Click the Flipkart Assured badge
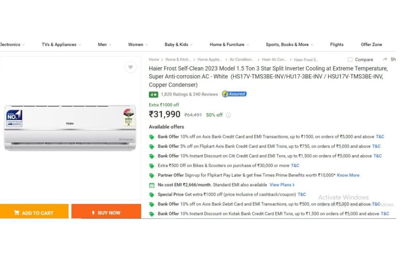 pyautogui.click(x=234, y=94)
